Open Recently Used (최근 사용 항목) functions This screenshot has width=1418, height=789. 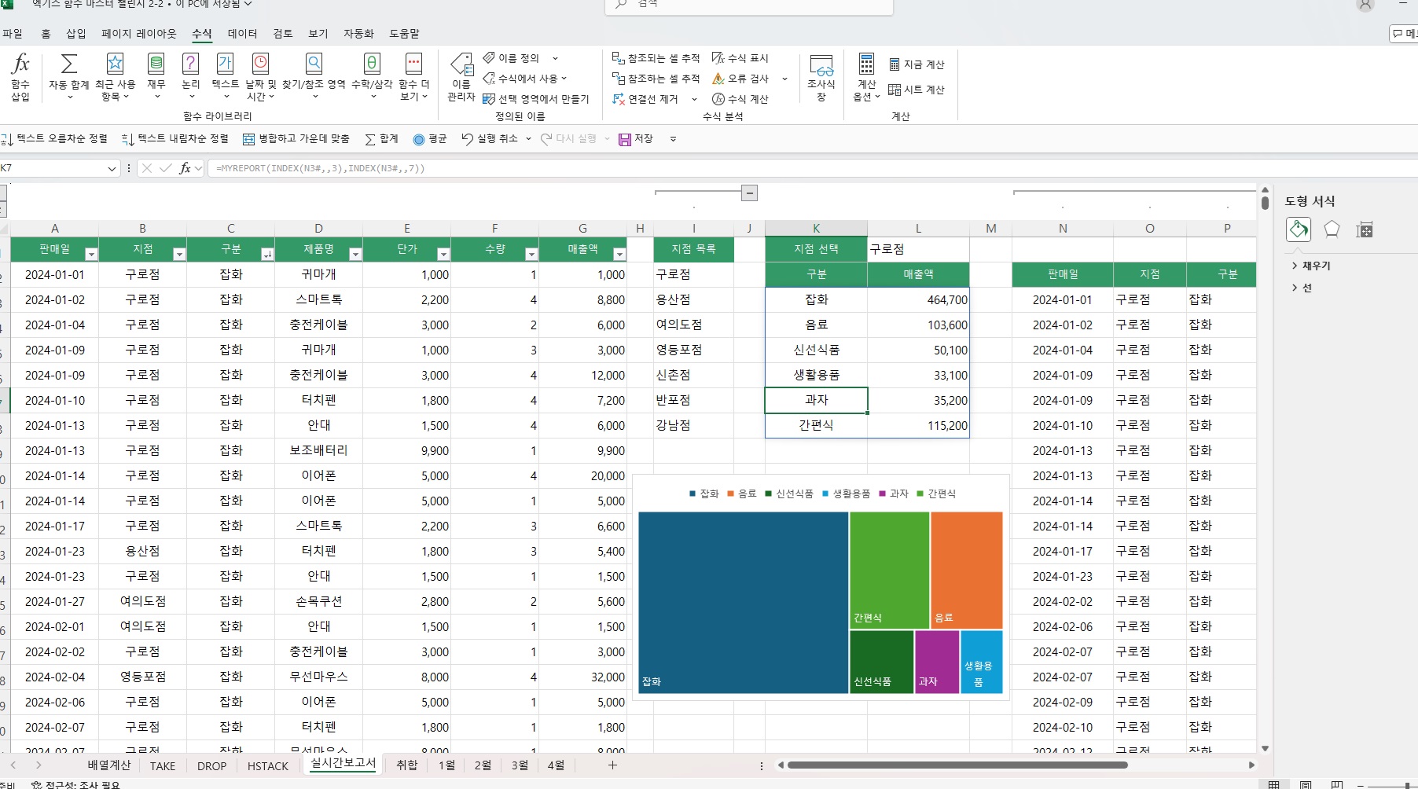click(115, 76)
